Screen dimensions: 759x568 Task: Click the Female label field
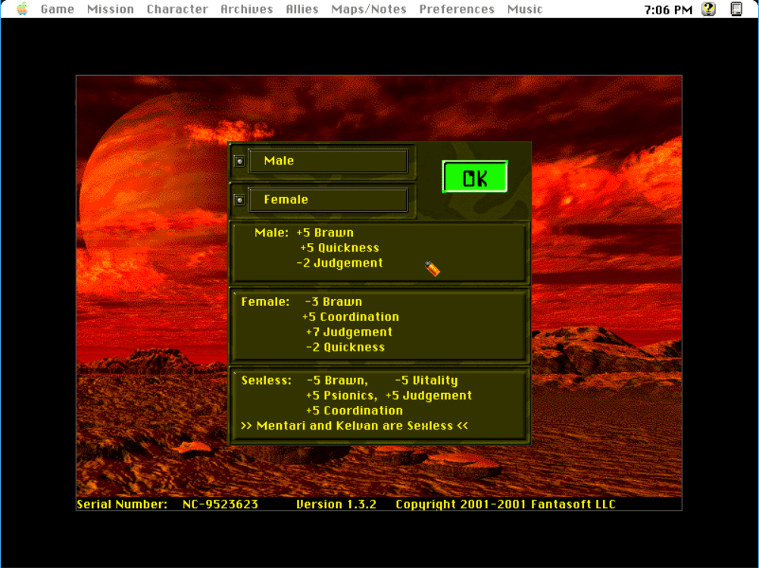(328, 200)
